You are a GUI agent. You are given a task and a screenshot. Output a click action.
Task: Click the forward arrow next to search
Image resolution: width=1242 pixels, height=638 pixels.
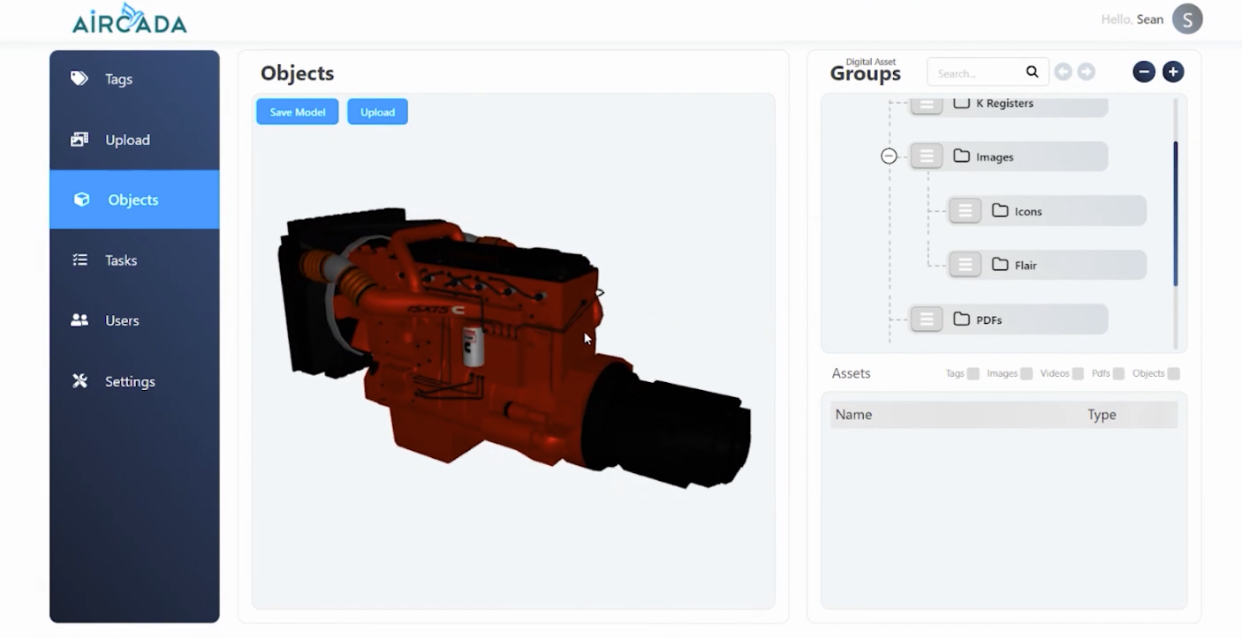tap(1087, 72)
